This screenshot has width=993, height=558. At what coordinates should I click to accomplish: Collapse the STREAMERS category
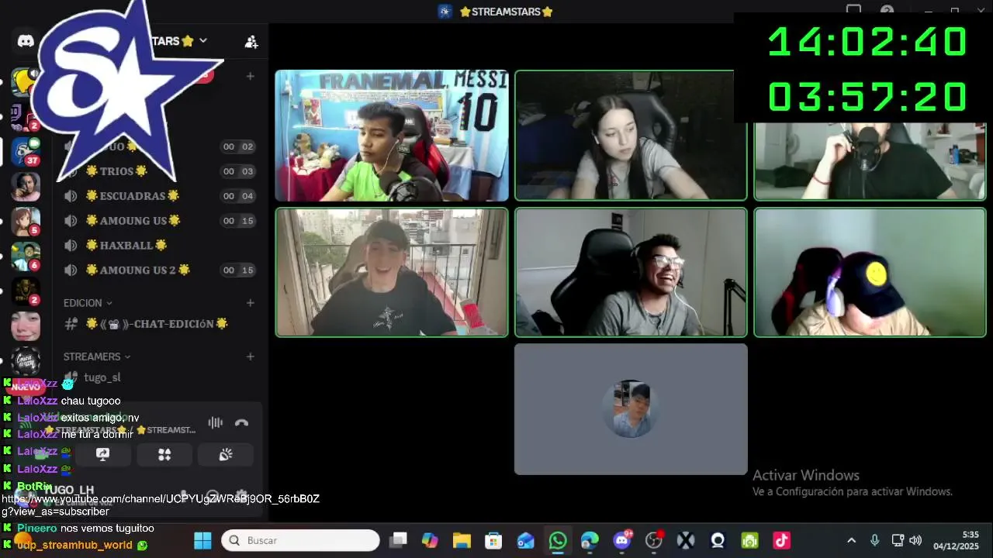pyautogui.click(x=97, y=356)
